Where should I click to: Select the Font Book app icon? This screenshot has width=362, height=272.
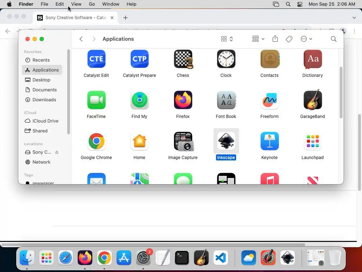(x=226, y=100)
